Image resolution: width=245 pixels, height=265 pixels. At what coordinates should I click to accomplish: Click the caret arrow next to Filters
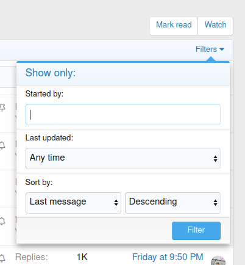[x=222, y=49]
